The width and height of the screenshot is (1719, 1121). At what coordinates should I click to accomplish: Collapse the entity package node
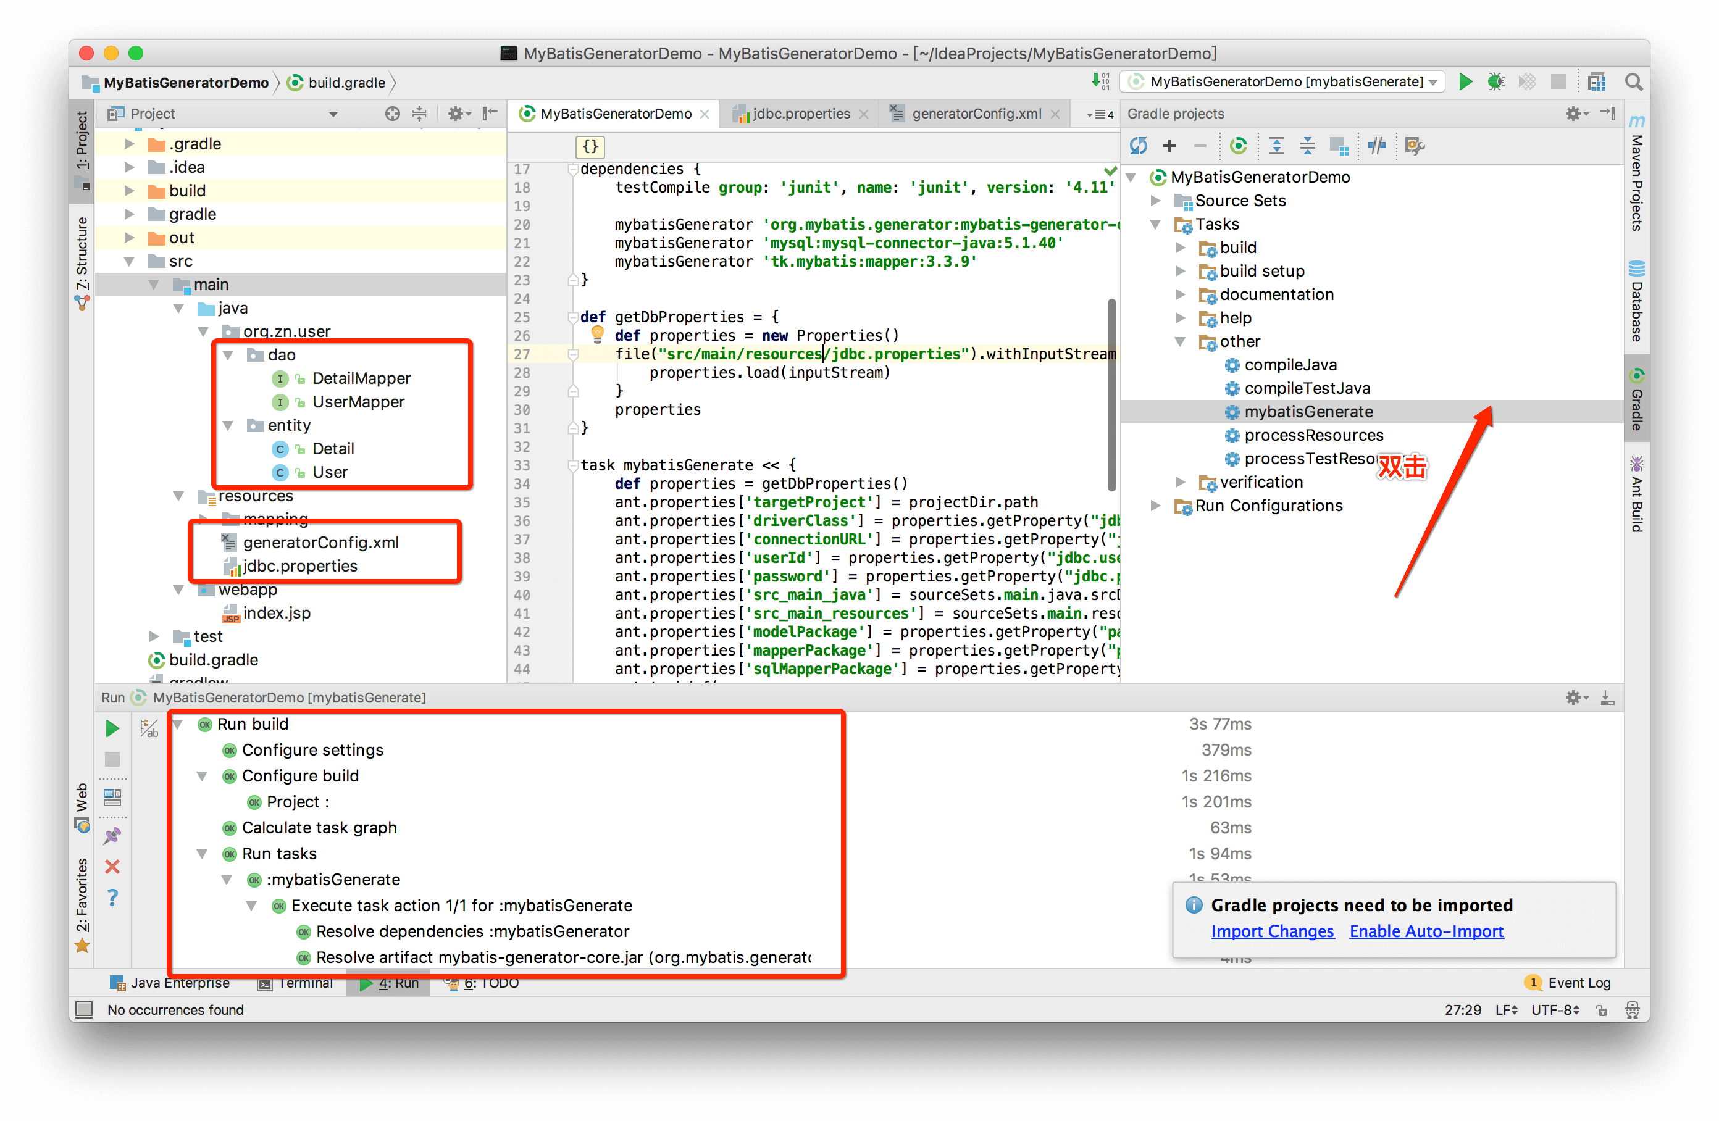click(228, 426)
